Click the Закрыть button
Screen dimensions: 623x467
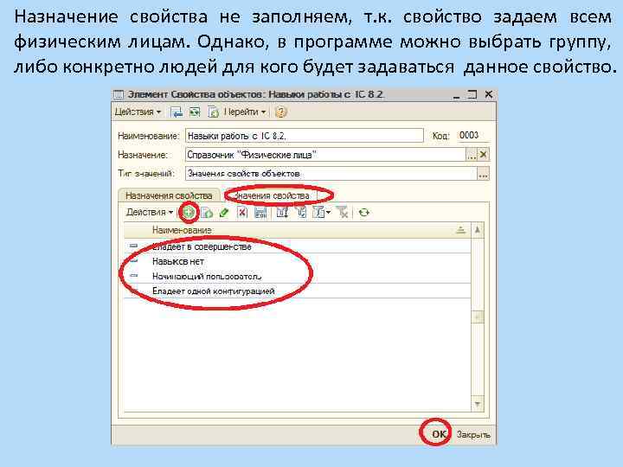[473, 434]
